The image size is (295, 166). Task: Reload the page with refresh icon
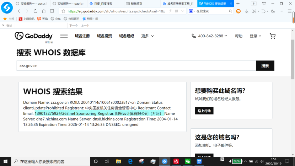pos(36,11)
